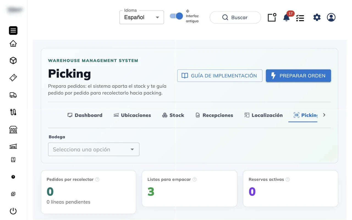The height and width of the screenshot is (220, 352).
Task: Click the power/logout icon
Action: 13,211
